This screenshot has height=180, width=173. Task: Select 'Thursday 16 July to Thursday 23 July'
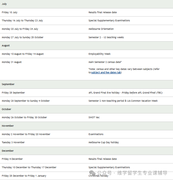[22, 20]
